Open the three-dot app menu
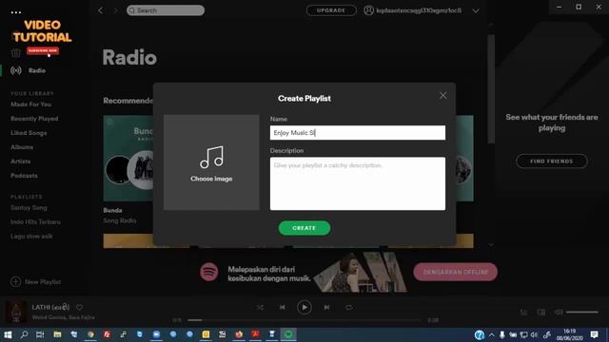The image size is (609, 342). pyautogui.click(x=16, y=12)
